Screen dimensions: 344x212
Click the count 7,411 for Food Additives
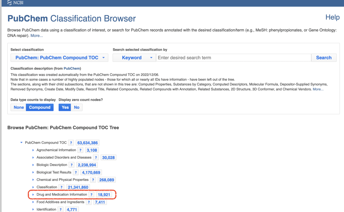[x=100, y=203]
